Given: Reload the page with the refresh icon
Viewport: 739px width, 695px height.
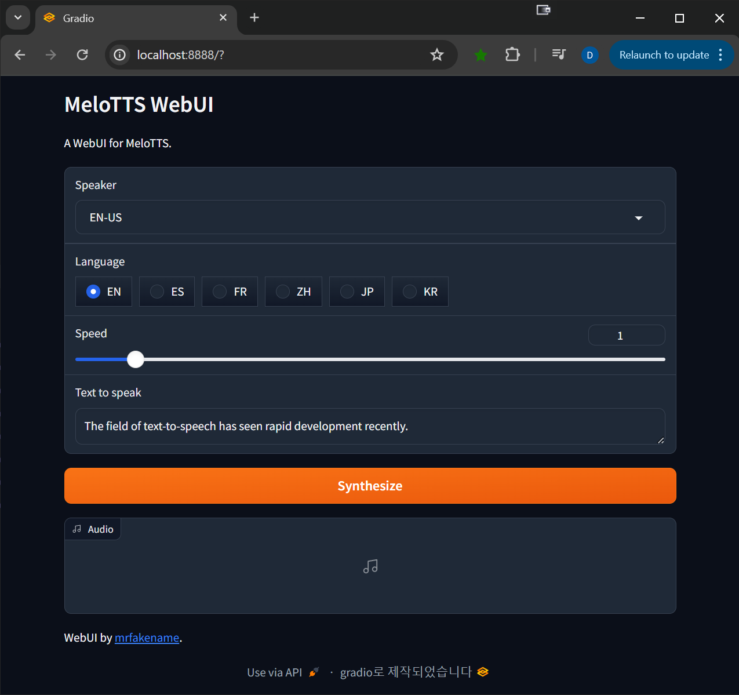Looking at the screenshot, I should pos(82,54).
